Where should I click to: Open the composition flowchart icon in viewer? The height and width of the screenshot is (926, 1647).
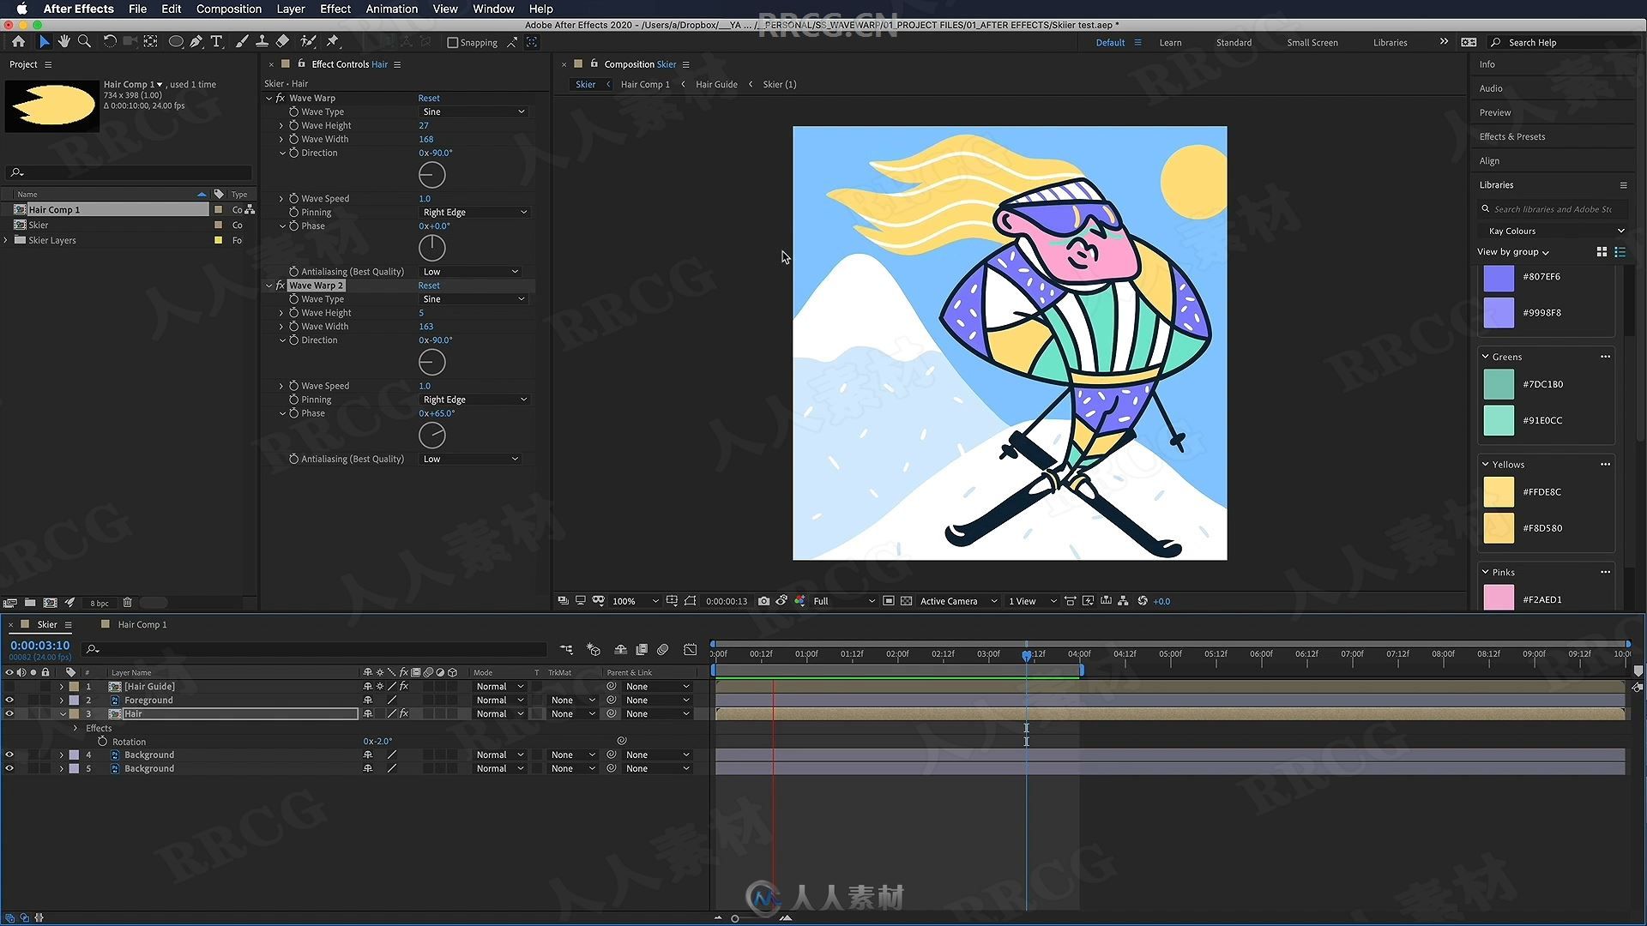[1123, 601]
